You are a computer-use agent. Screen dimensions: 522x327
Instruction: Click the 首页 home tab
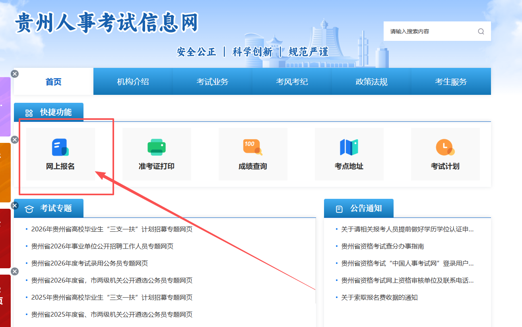(x=54, y=82)
